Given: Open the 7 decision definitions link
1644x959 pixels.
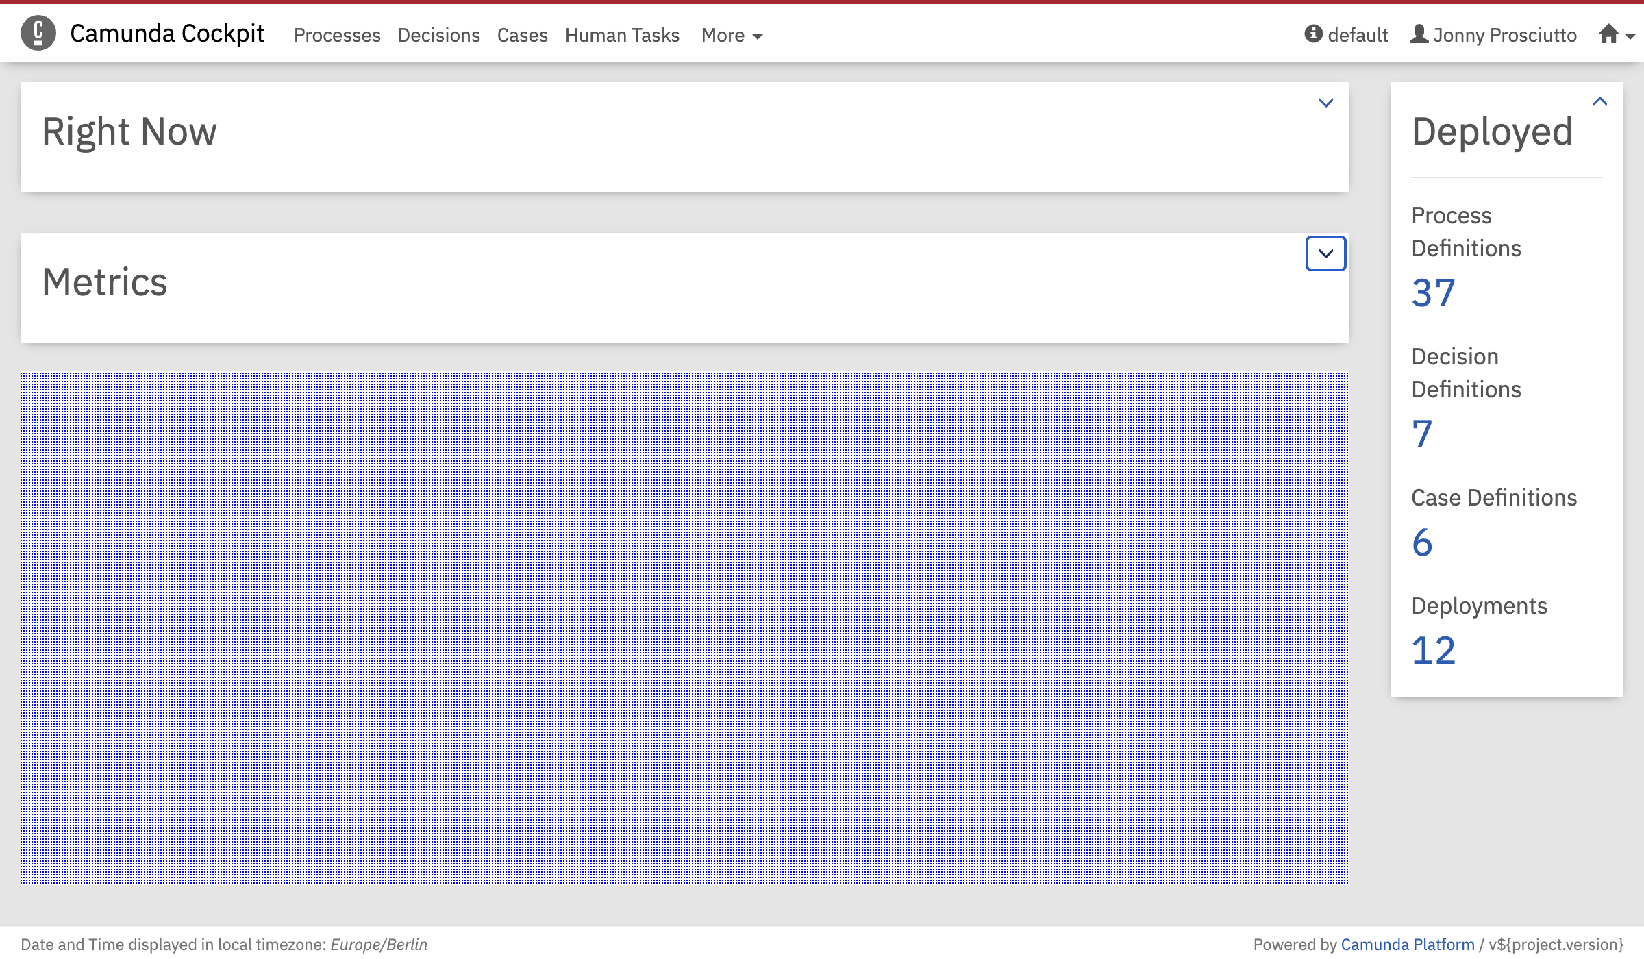Looking at the screenshot, I should click(x=1422, y=434).
